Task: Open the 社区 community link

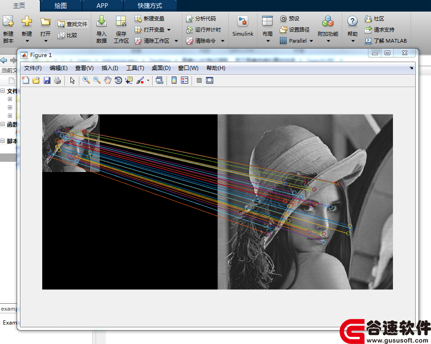Action: coord(374,19)
